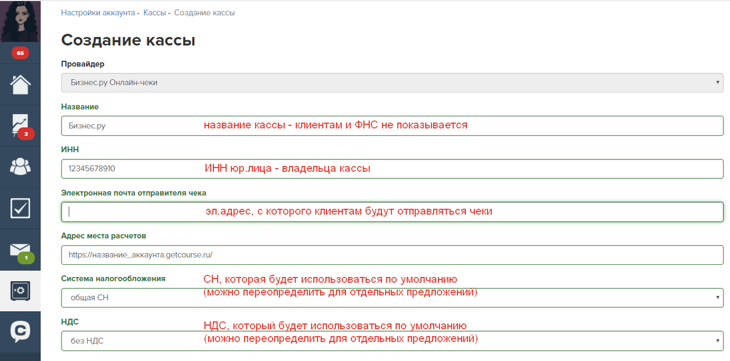This screenshot has width=730, height=361.
Task: Open the НДС dropdown
Action: [392, 340]
